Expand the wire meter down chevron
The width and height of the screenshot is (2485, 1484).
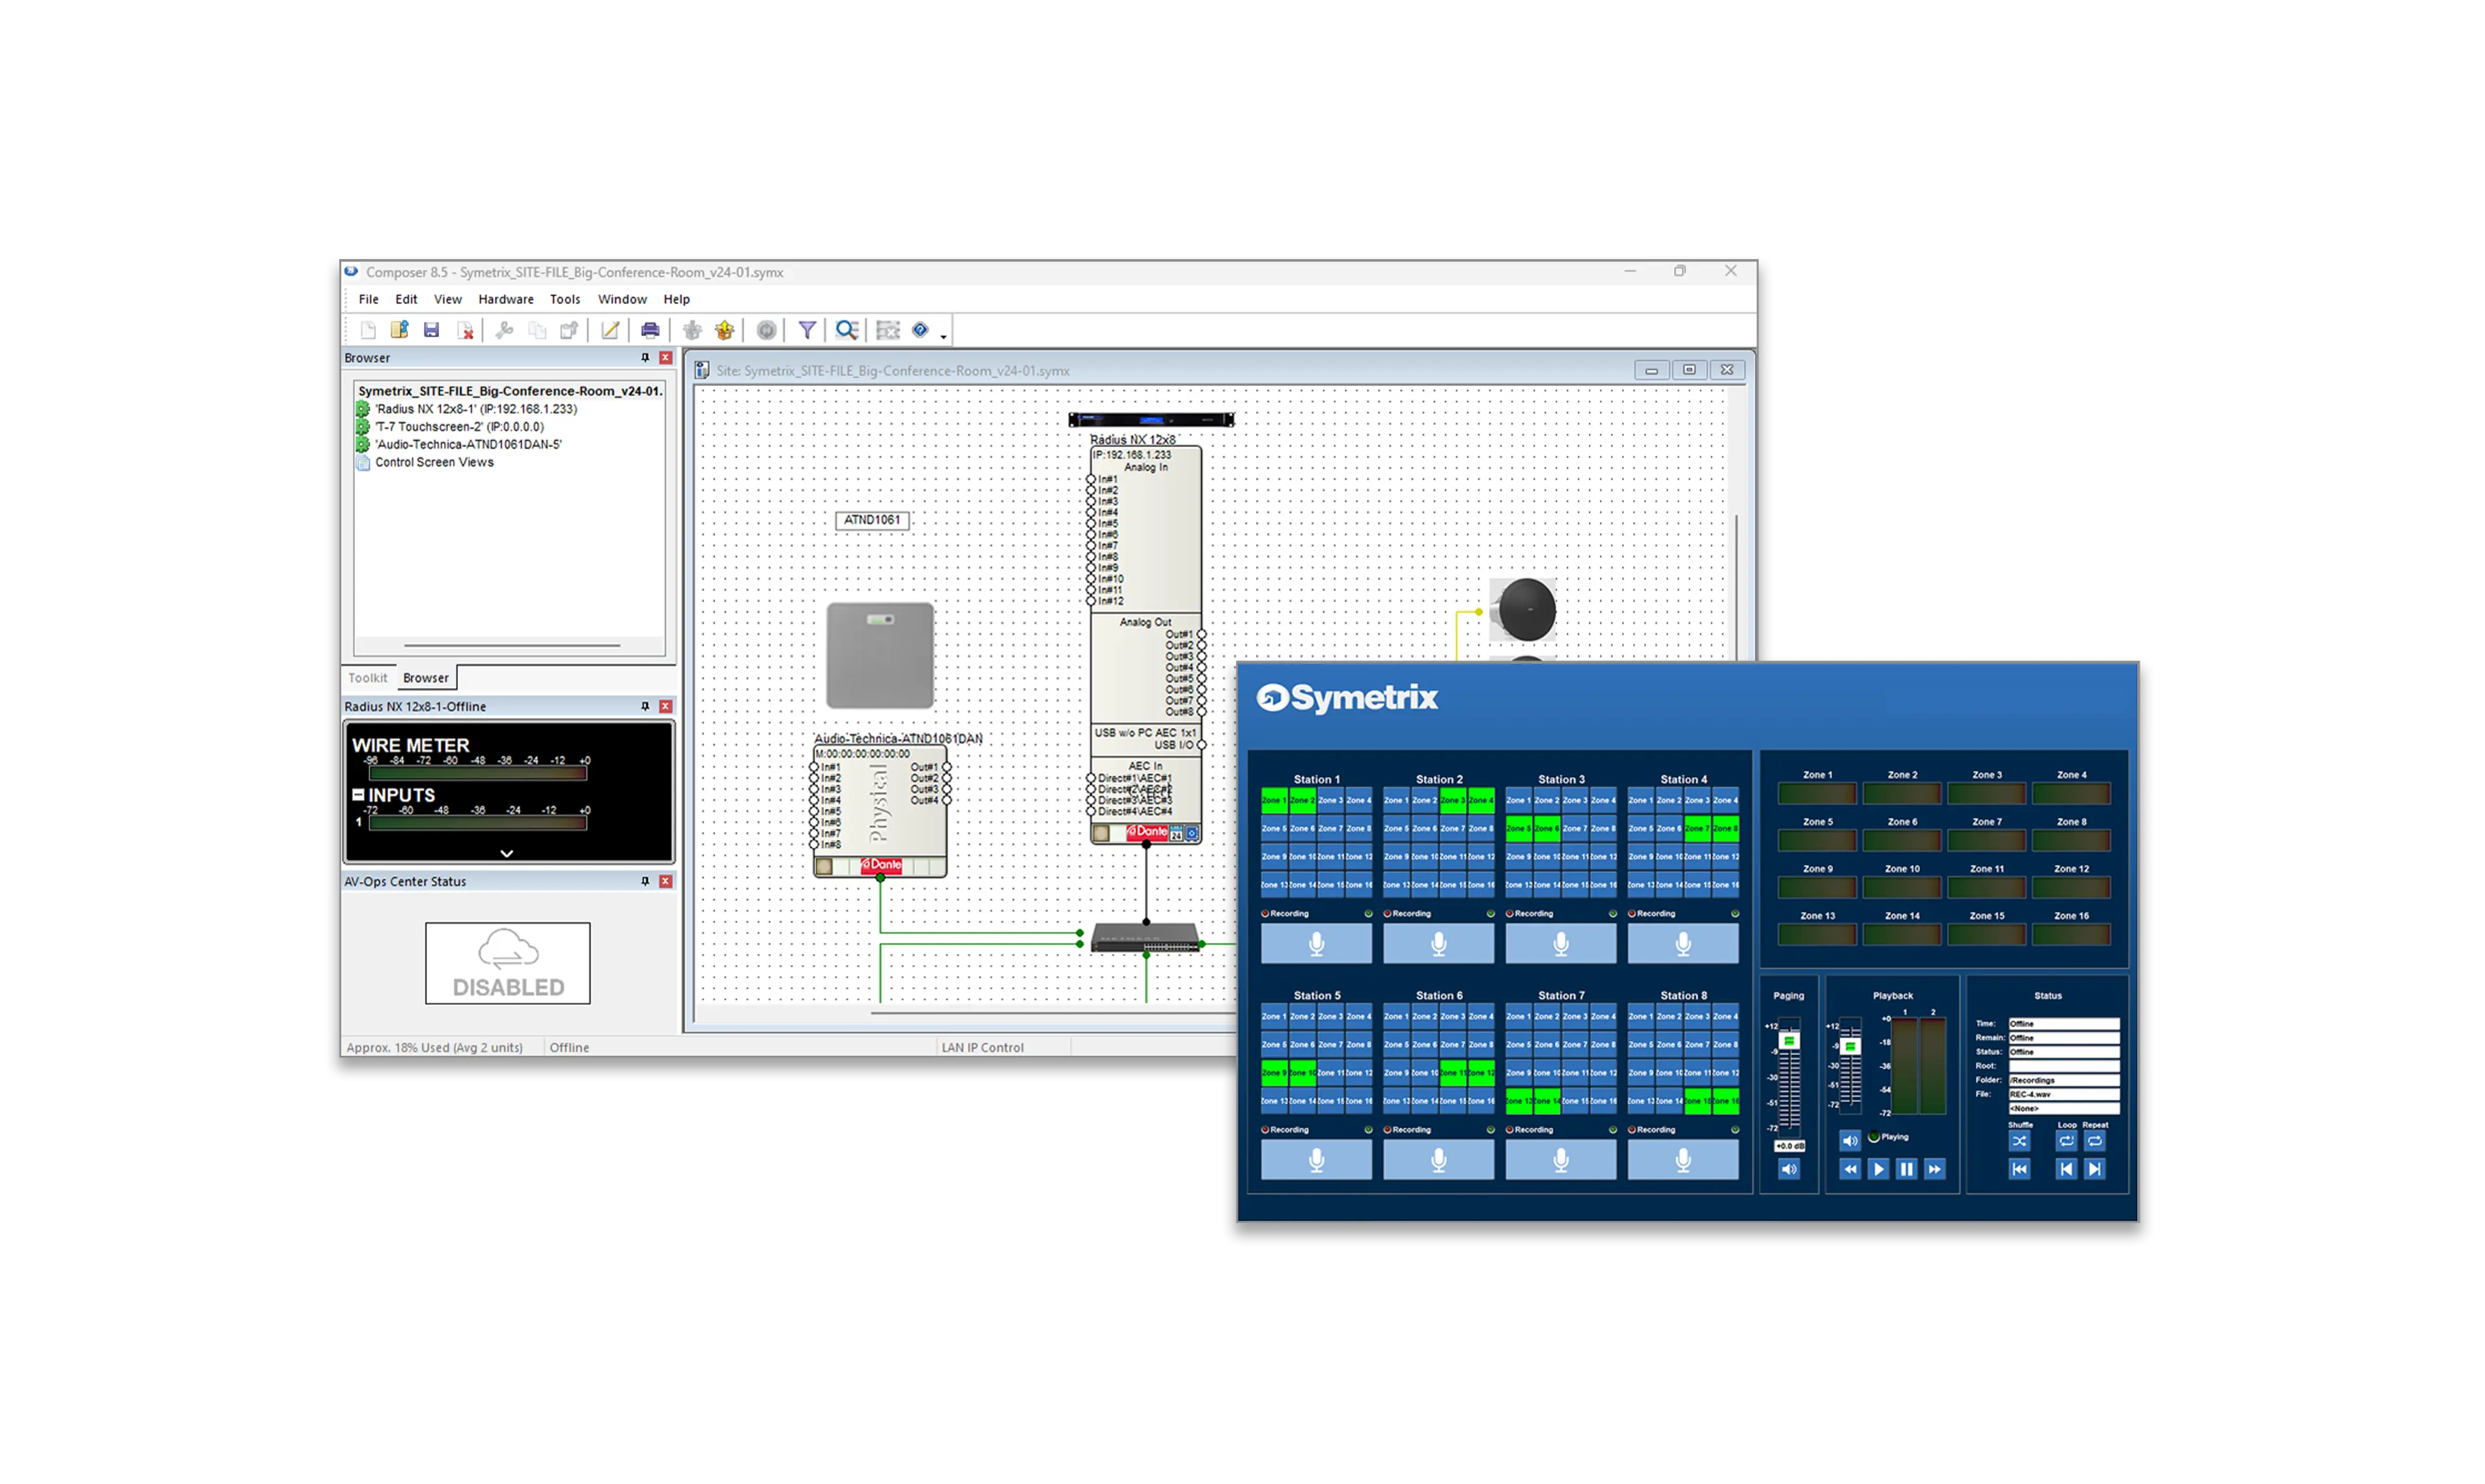coord(507,853)
